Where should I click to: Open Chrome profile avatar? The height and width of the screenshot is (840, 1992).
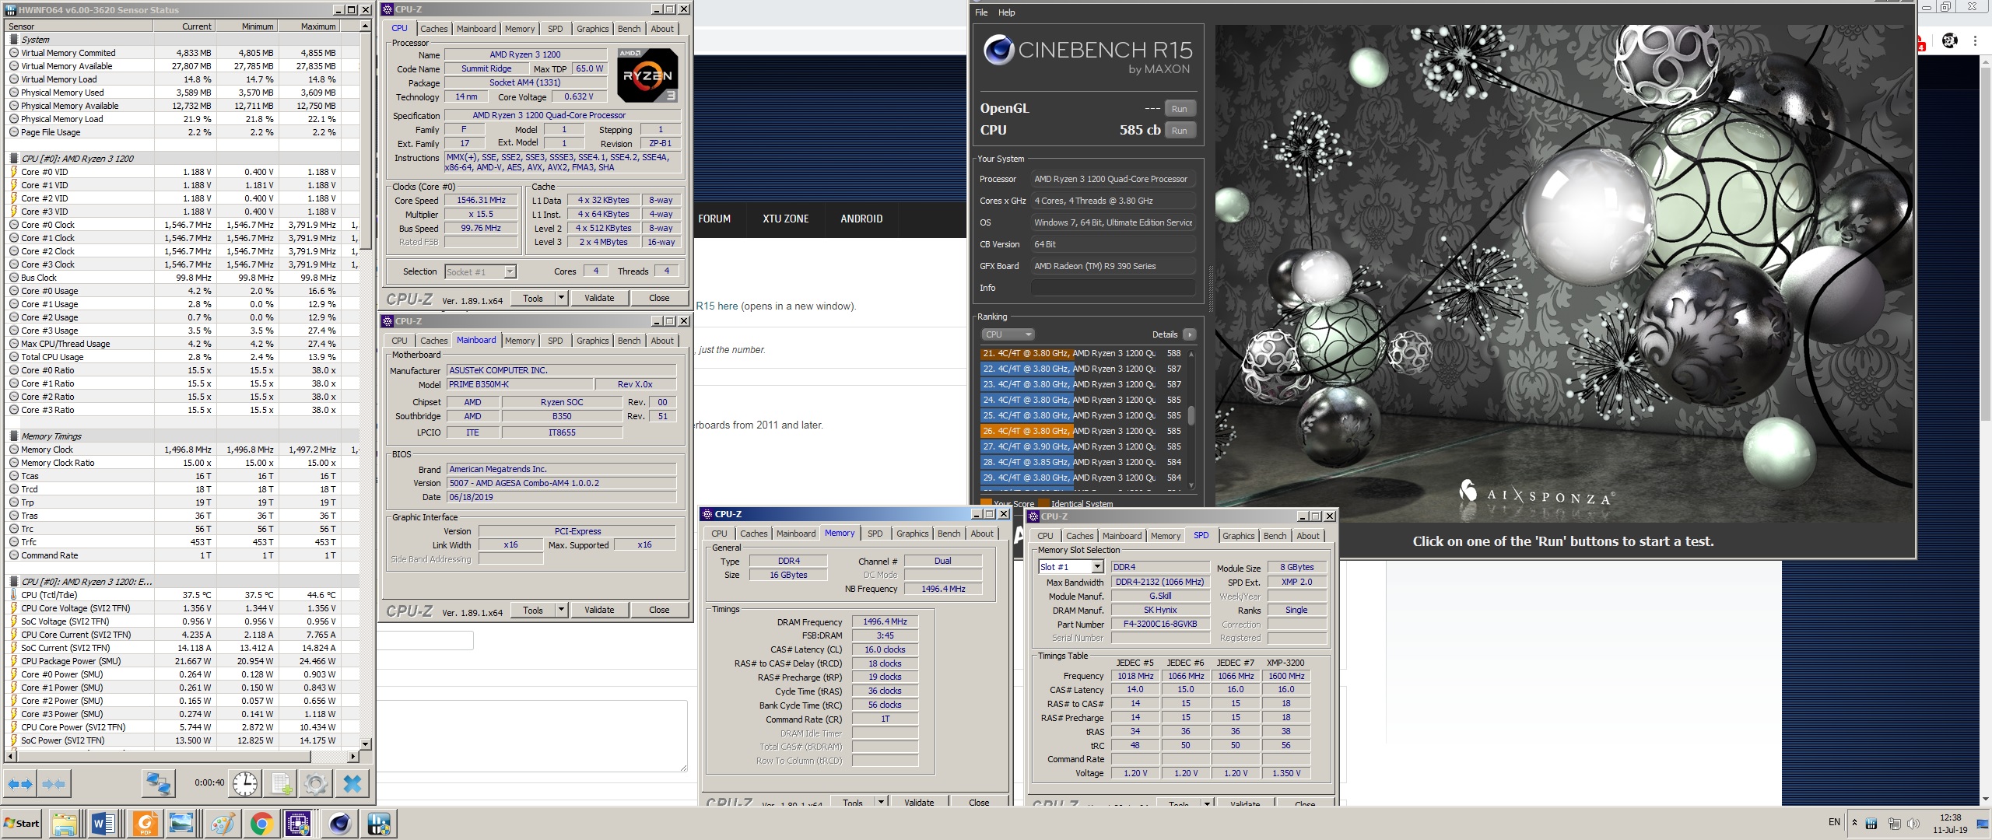pos(1950,41)
